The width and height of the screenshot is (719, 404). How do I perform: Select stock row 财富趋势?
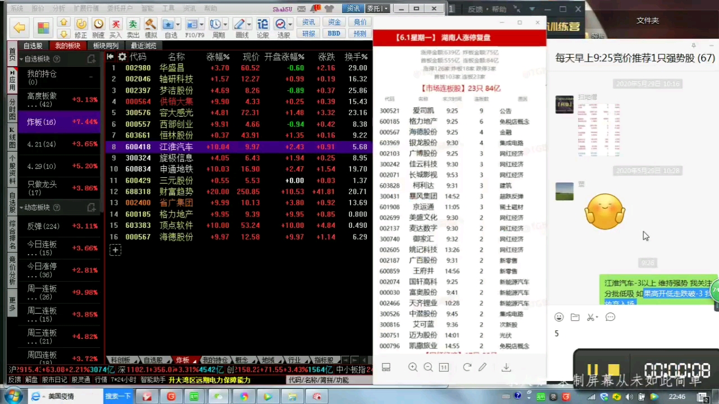(x=239, y=192)
